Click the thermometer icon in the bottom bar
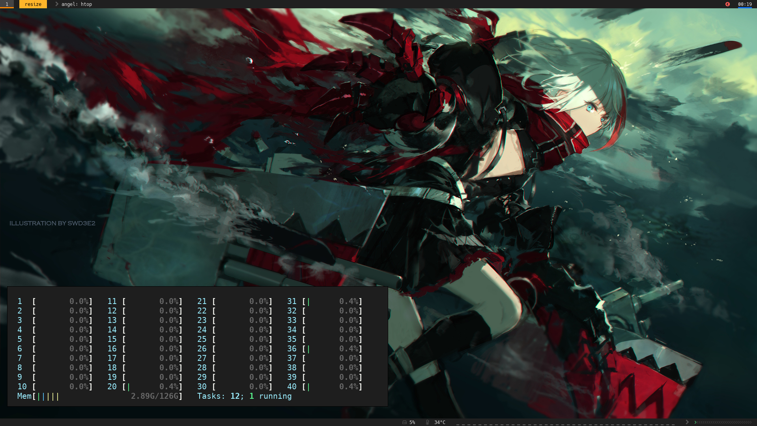The width and height of the screenshot is (757, 426). (427, 422)
